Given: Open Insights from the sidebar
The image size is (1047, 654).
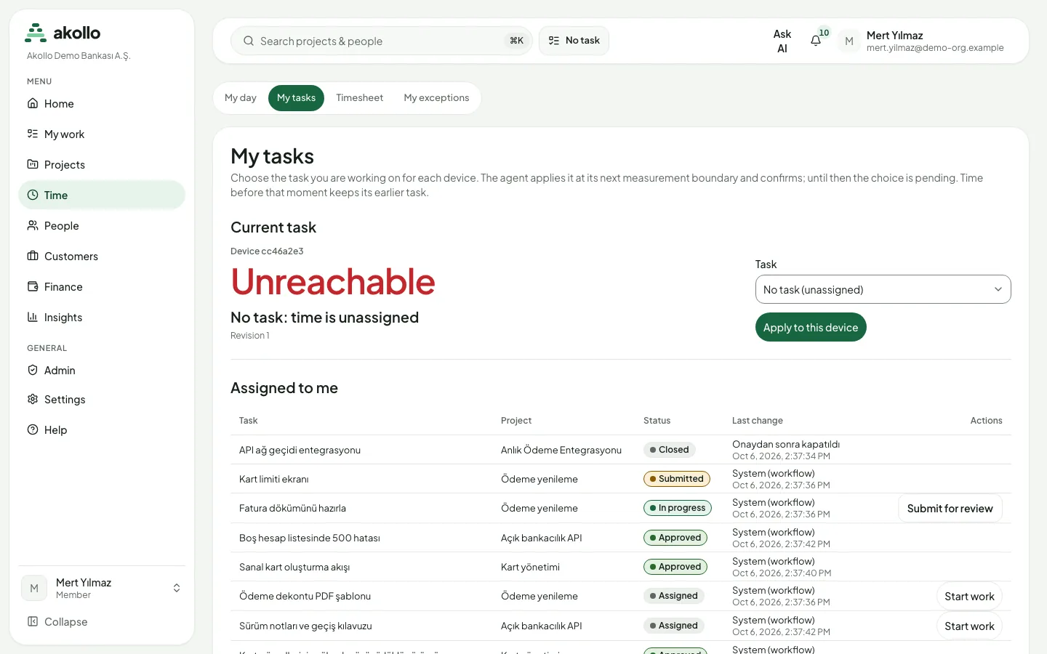Looking at the screenshot, I should (x=102, y=318).
